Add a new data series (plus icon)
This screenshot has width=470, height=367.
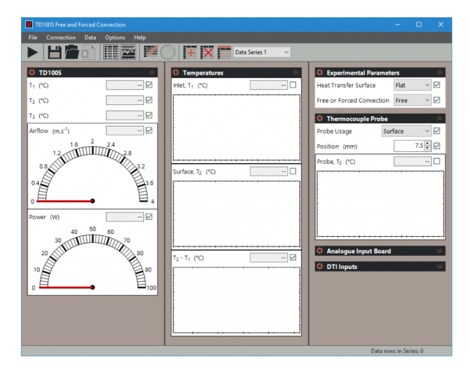click(x=190, y=52)
